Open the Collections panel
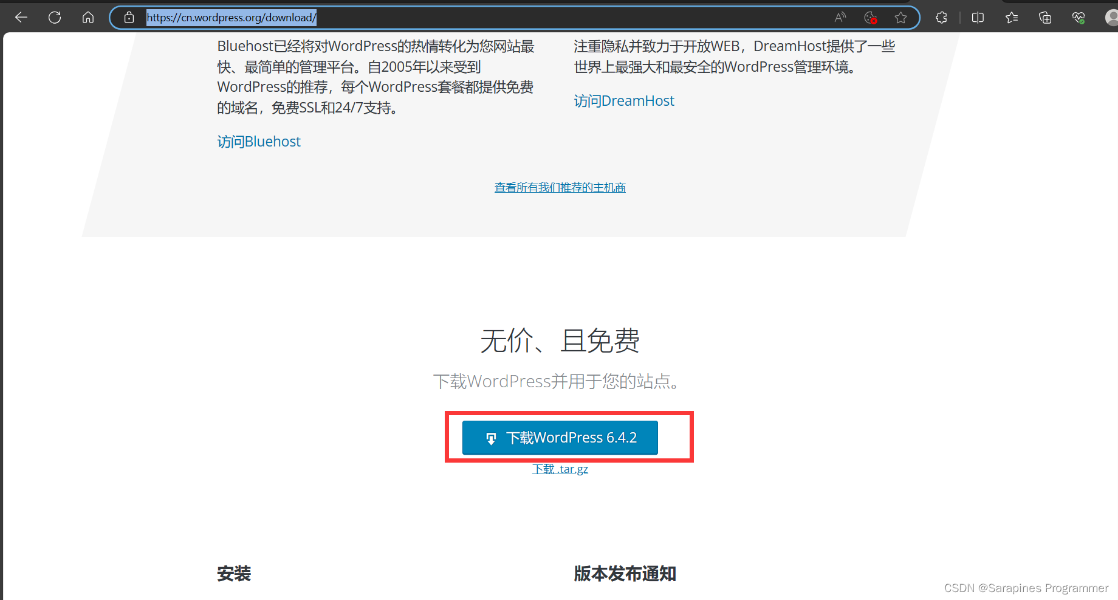Viewport: 1118px width, 600px height. (1045, 18)
